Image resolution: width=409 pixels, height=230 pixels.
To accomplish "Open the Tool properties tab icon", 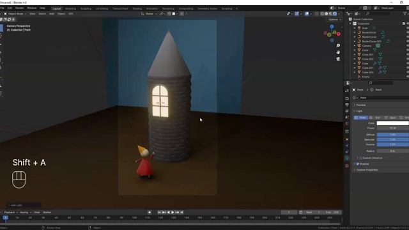I will pyautogui.click(x=347, y=91).
